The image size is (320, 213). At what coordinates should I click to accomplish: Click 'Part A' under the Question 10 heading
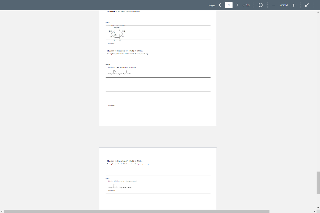[108, 65]
